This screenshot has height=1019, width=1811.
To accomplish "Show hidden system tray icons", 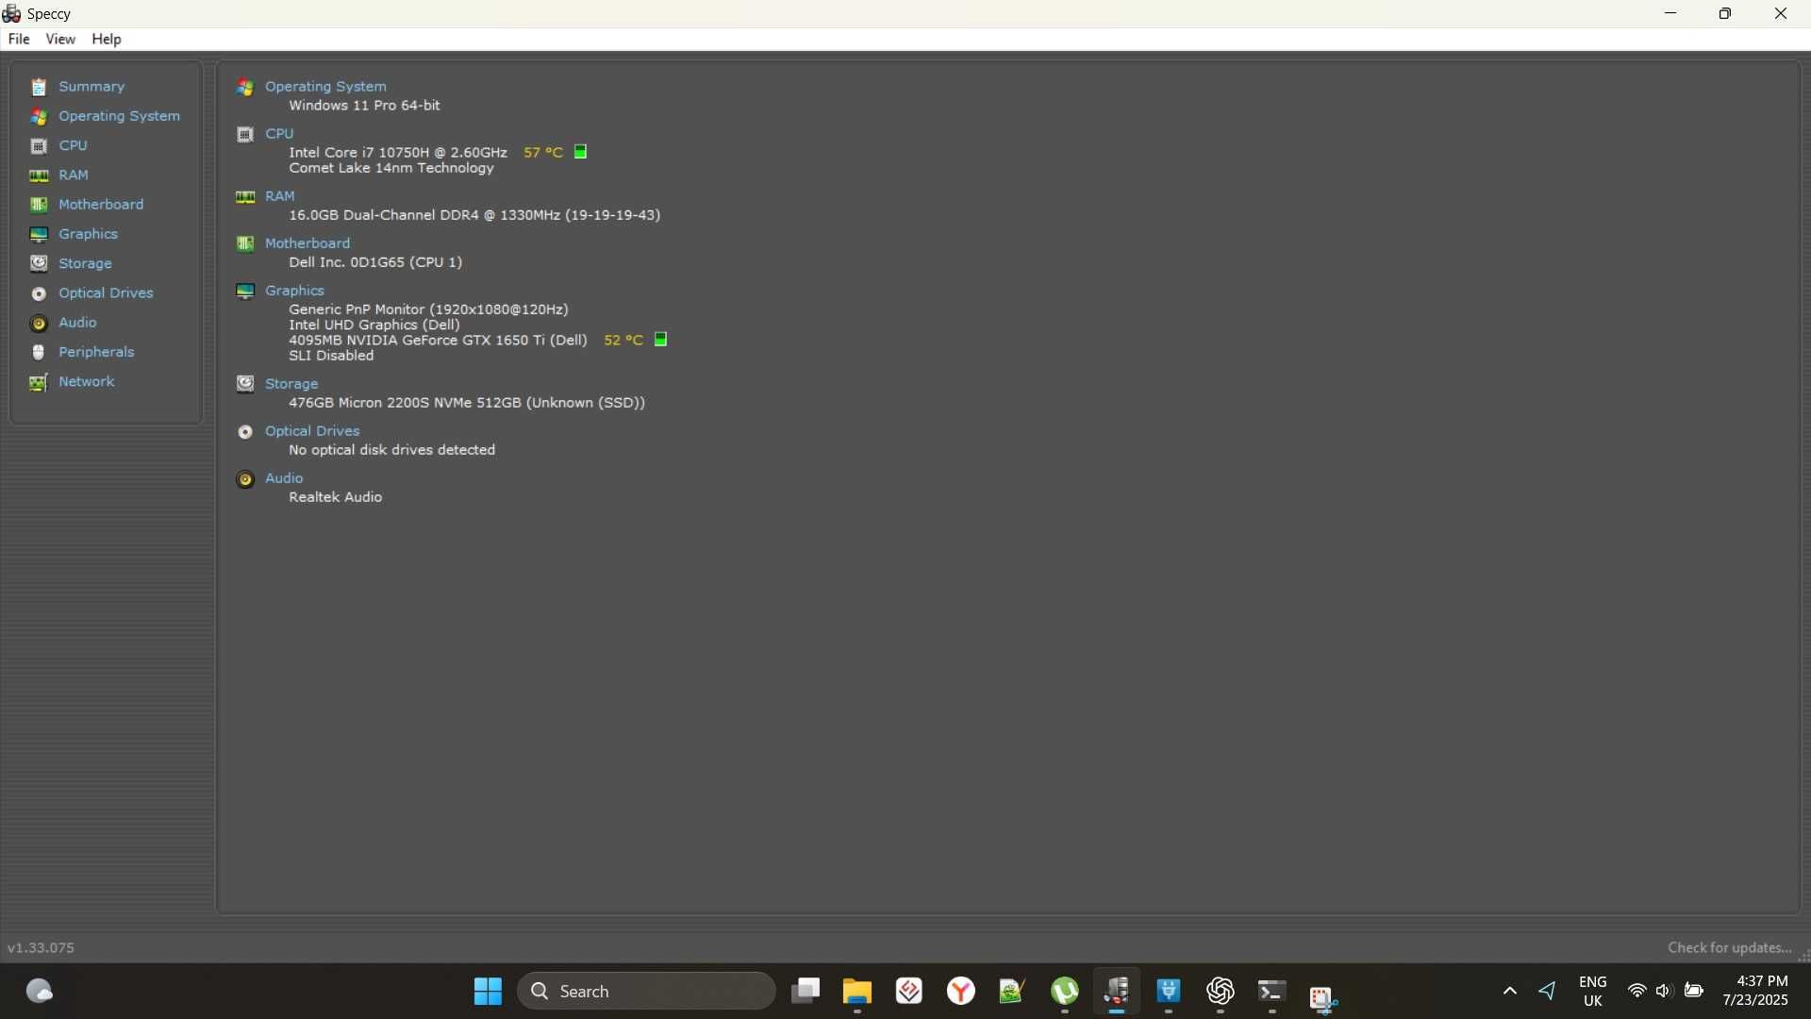I will pyautogui.click(x=1509, y=992).
